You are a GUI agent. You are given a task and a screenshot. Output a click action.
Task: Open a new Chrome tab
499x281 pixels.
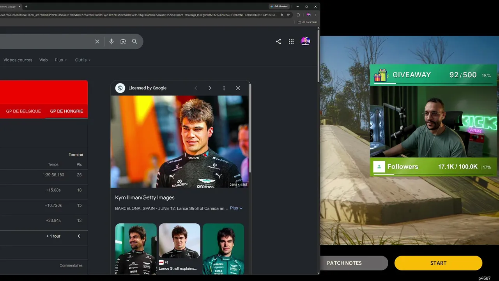(x=26, y=7)
